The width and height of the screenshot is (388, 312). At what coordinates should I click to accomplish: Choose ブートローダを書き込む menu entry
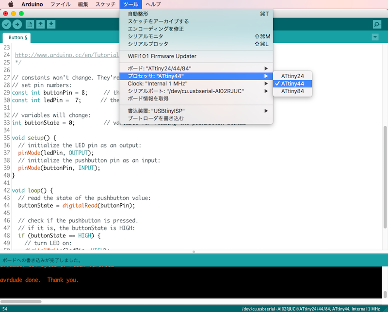click(196, 118)
